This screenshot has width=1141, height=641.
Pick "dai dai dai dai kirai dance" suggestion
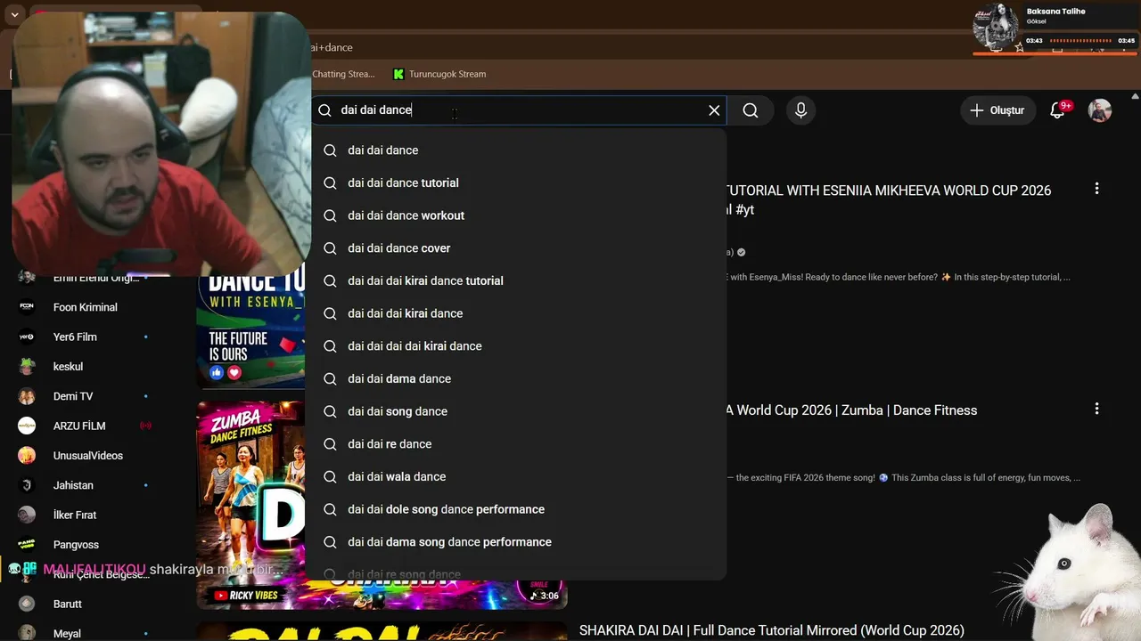(x=516, y=346)
